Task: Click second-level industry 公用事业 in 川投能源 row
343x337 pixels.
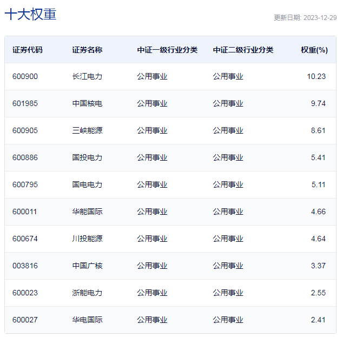Action: (x=228, y=239)
